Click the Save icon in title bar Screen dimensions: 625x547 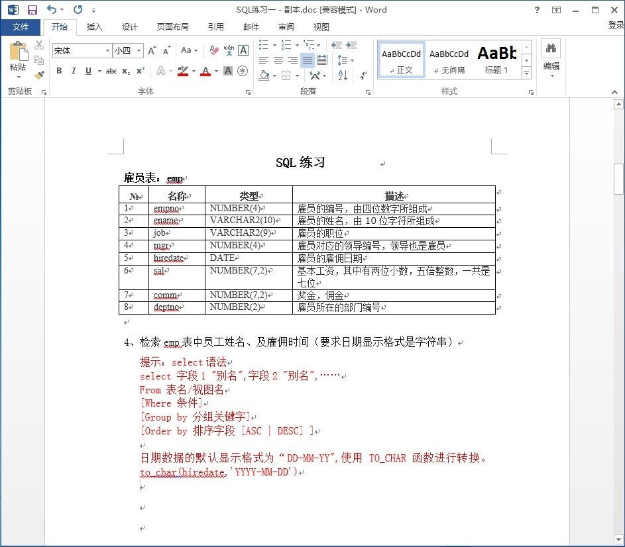(32, 9)
